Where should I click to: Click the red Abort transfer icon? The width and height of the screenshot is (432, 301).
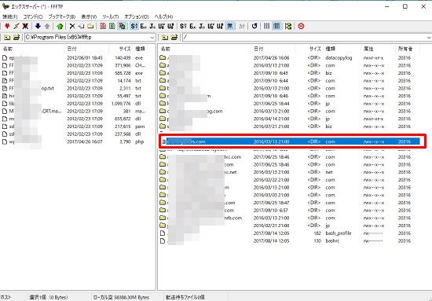click(301, 26)
